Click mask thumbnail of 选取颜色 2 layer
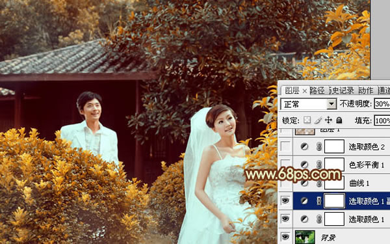Screen dimensions: 390x244 click(334, 146)
